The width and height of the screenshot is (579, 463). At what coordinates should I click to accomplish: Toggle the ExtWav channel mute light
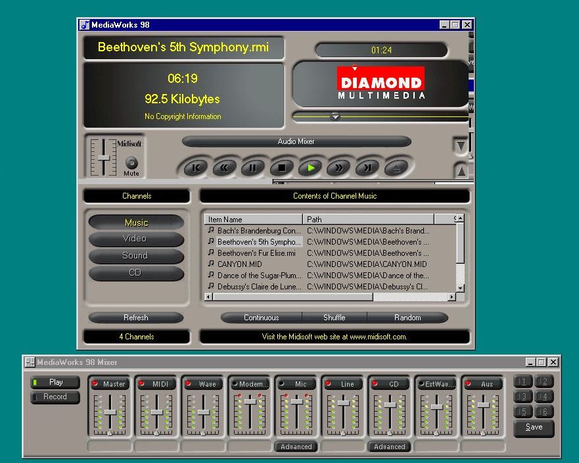pos(421,383)
